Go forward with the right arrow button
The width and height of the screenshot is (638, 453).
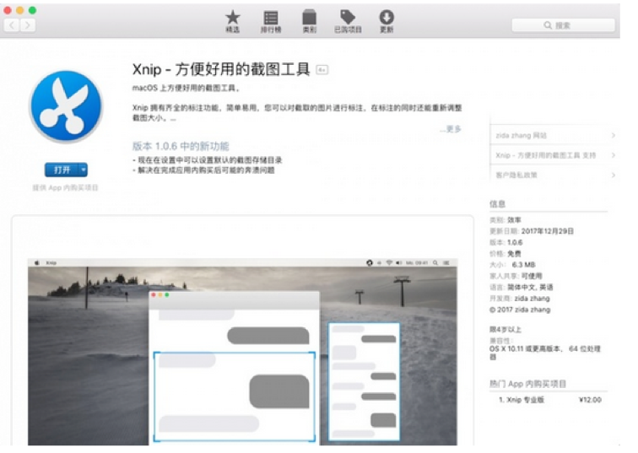27,25
